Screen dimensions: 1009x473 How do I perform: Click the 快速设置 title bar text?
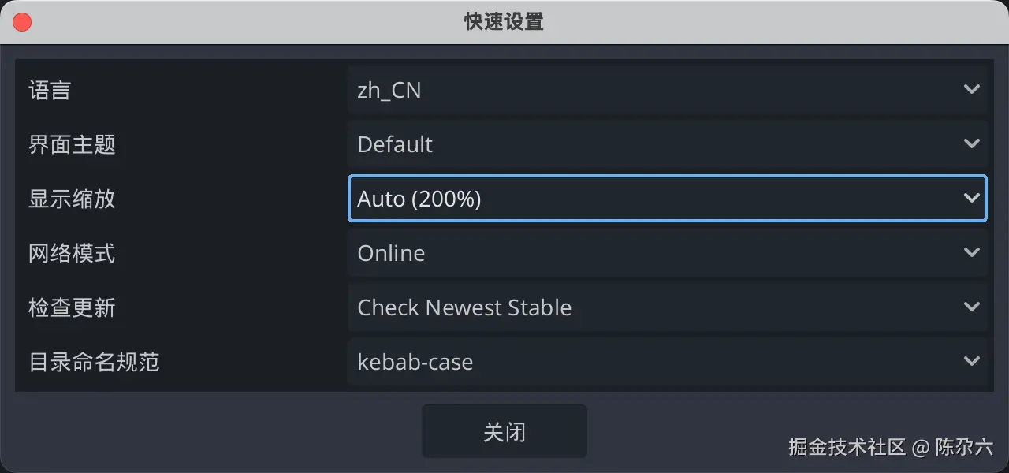coord(504,22)
